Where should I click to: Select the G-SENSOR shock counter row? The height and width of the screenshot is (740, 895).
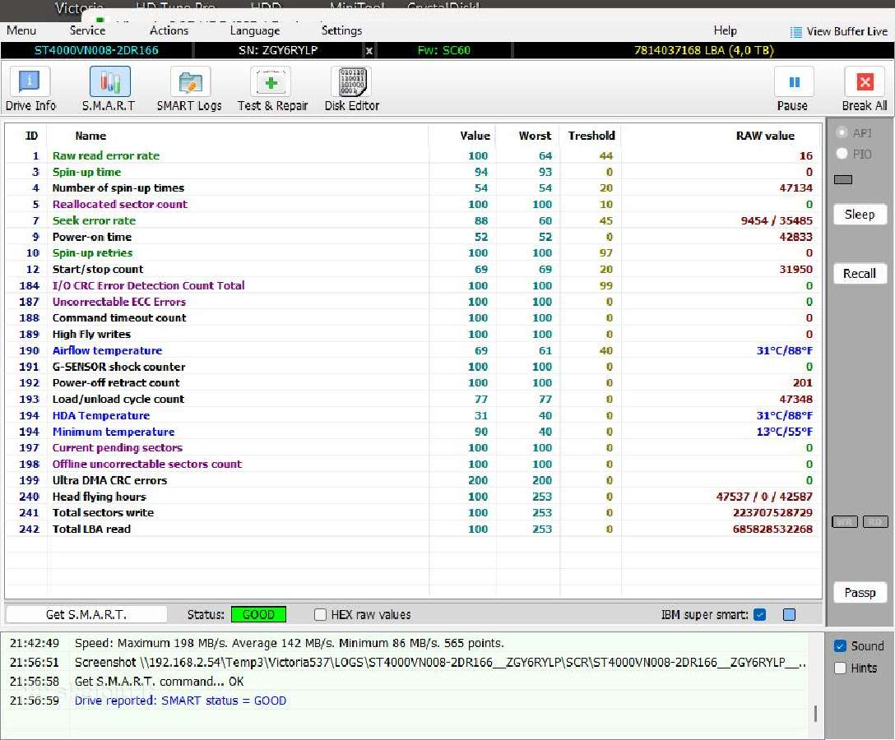tap(413, 367)
